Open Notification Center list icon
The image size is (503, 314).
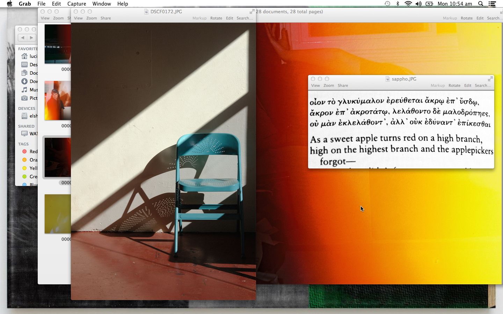coord(492,4)
